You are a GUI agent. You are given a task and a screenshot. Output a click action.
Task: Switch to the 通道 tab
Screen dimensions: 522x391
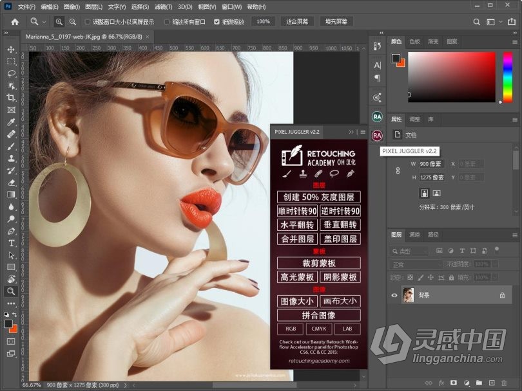click(x=414, y=235)
